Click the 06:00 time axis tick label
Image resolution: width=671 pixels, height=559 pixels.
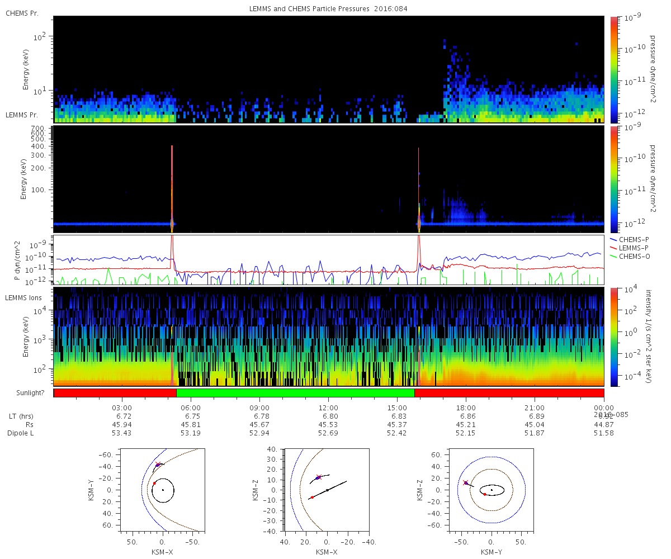point(191,408)
